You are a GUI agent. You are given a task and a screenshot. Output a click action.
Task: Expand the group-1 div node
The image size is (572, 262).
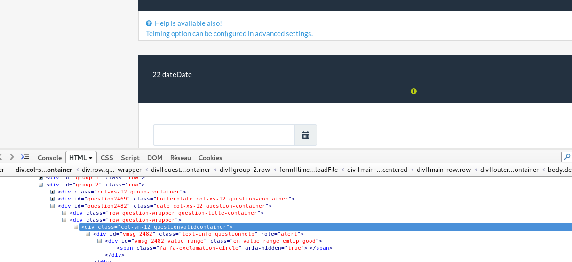41,178
